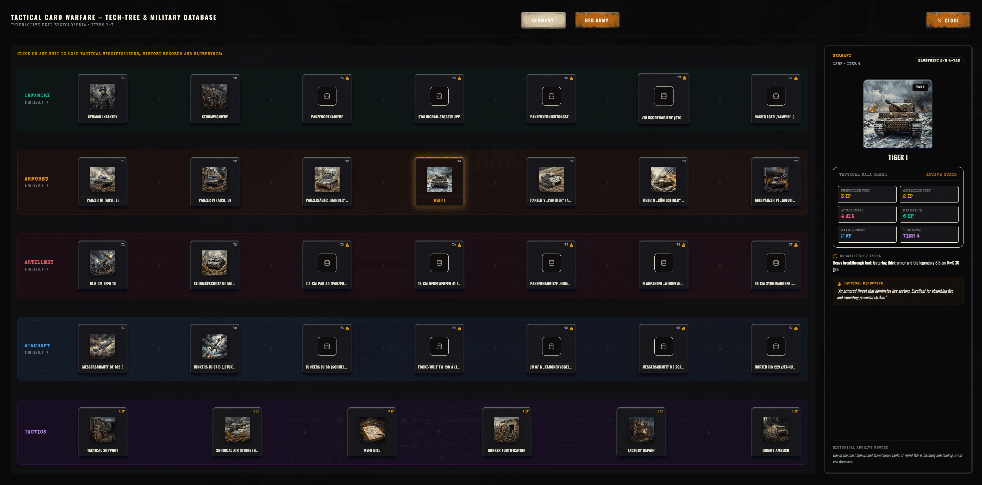982x485 pixels.
Task: Open the Sturmpioniere unit card
Action: click(x=215, y=99)
